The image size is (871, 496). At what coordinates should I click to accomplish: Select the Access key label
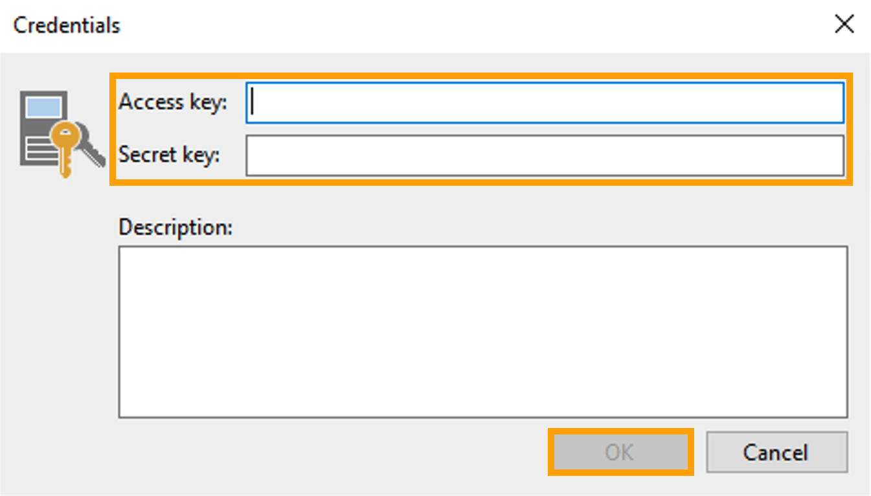tap(172, 102)
